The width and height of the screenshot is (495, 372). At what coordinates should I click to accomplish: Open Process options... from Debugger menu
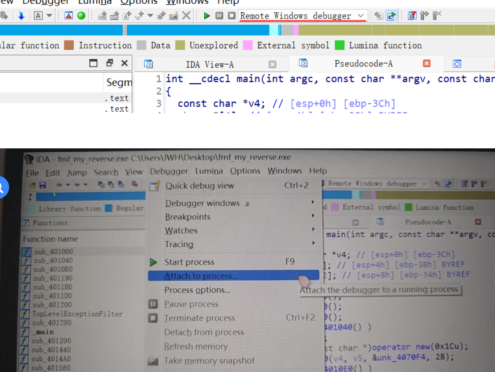tap(234, 290)
